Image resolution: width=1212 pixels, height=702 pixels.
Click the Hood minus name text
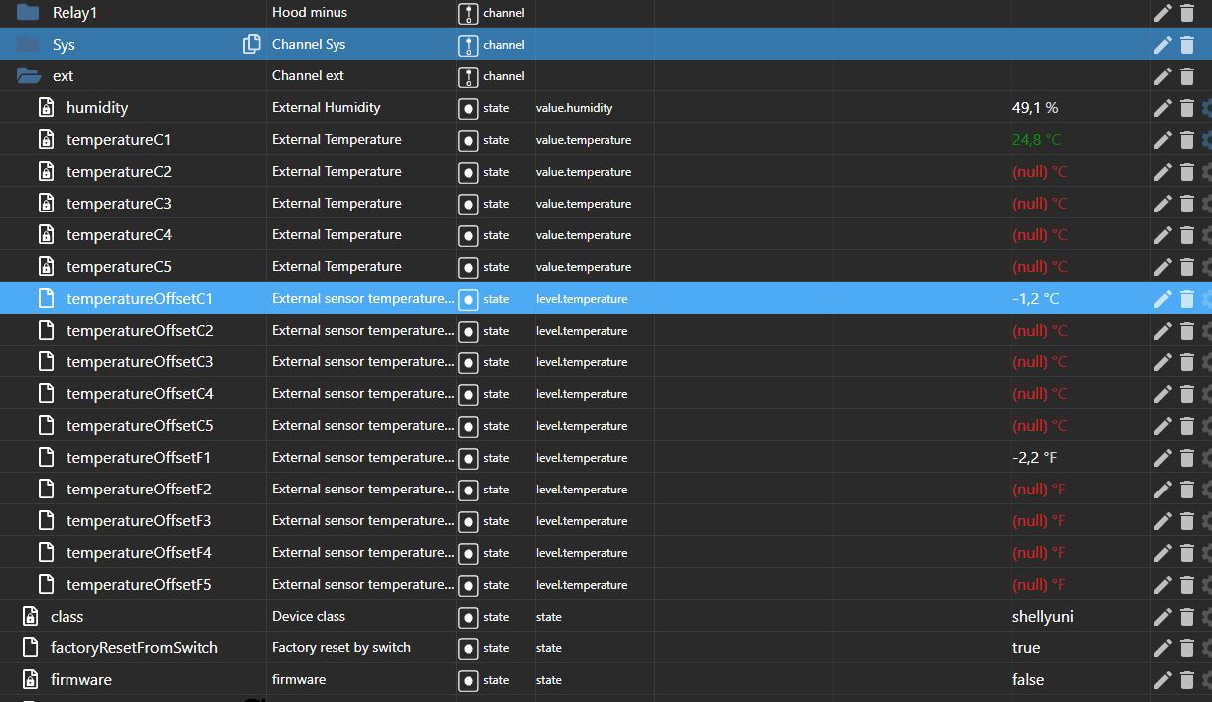(310, 12)
